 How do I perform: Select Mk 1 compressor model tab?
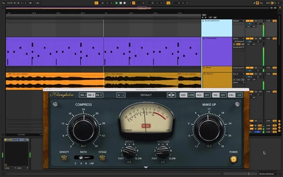83,95
